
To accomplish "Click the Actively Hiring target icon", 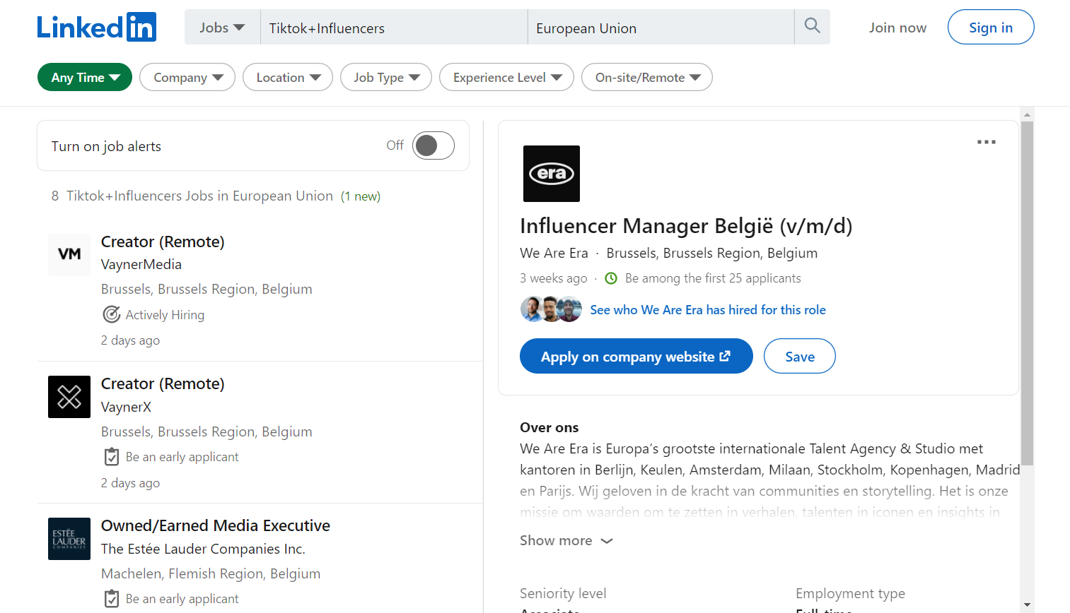I will 111,314.
